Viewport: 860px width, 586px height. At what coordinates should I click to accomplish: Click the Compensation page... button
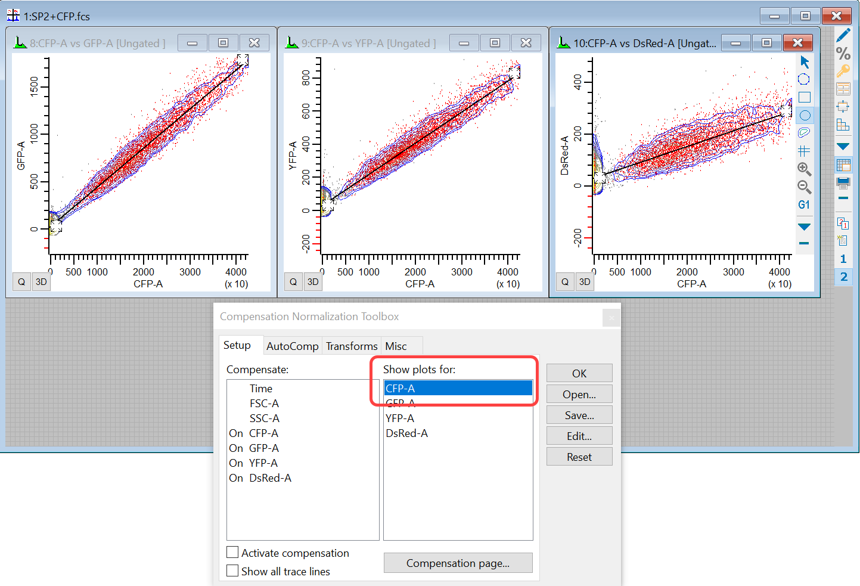coord(458,563)
